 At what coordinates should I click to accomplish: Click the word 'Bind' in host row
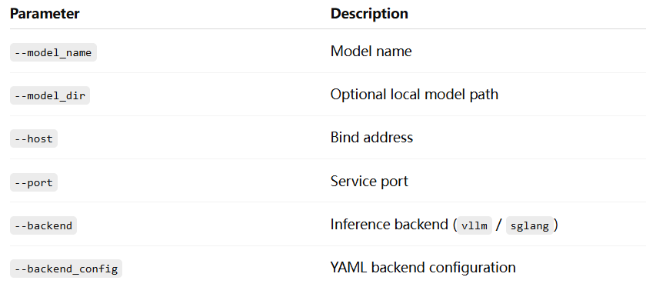pos(345,137)
